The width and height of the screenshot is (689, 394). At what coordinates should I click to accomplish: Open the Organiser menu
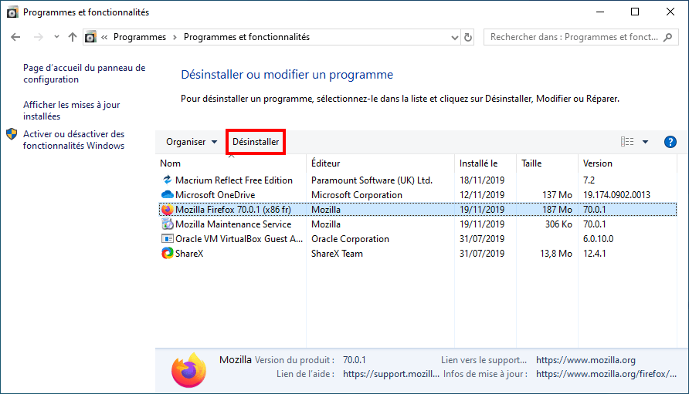192,142
